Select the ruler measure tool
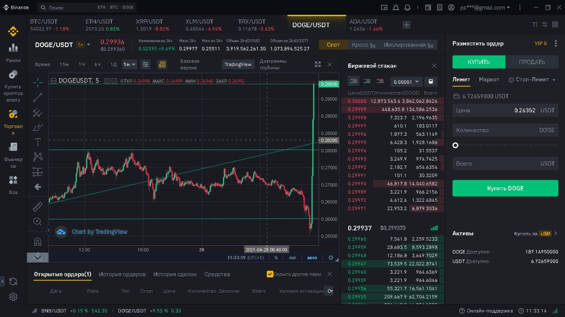 38,206
